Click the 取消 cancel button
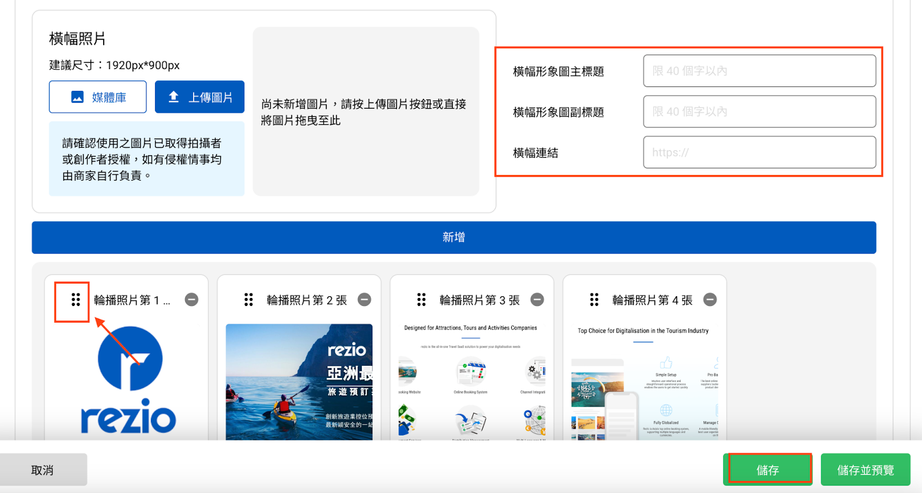Viewport: 922px width, 493px height. point(43,470)
